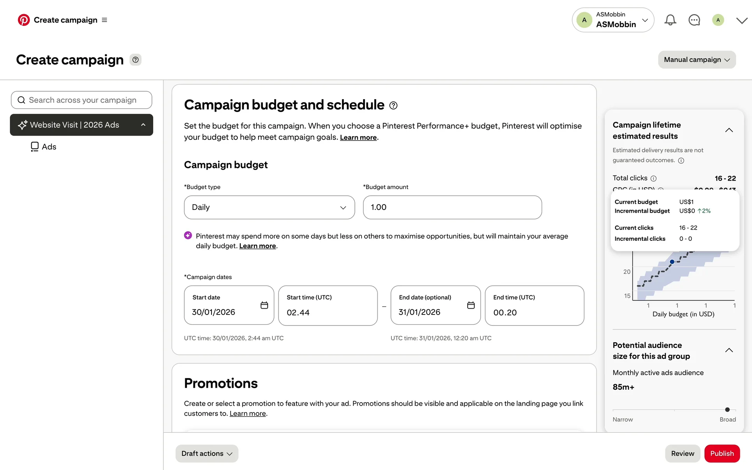Click help icon next to Create campaign heading

(136, 60)
